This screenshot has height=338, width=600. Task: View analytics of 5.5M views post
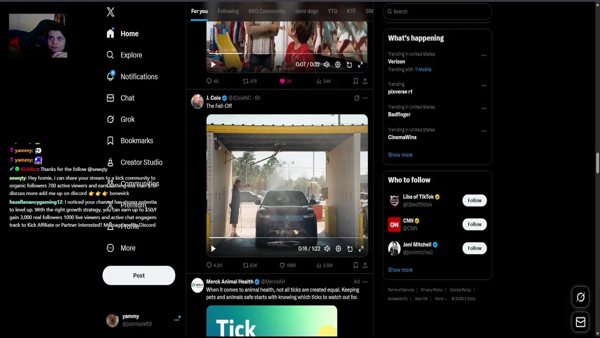[324, 265]
